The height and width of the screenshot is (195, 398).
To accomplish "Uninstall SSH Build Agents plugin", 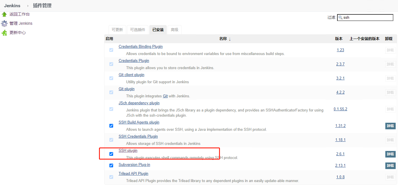I will pyautogui.click(x=390, y=126).
